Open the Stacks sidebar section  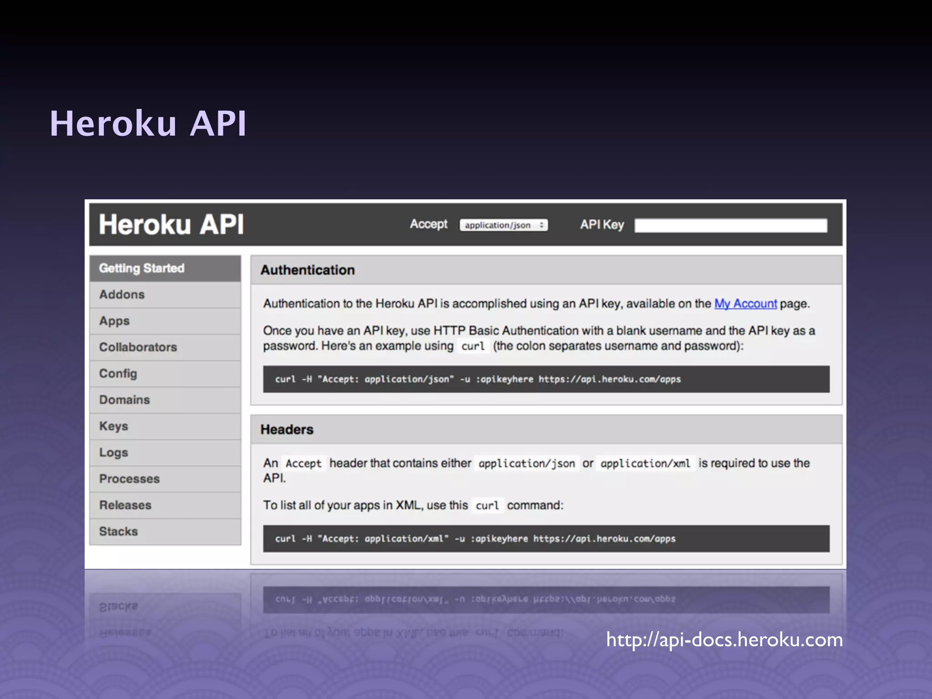(x=165, y=532)
